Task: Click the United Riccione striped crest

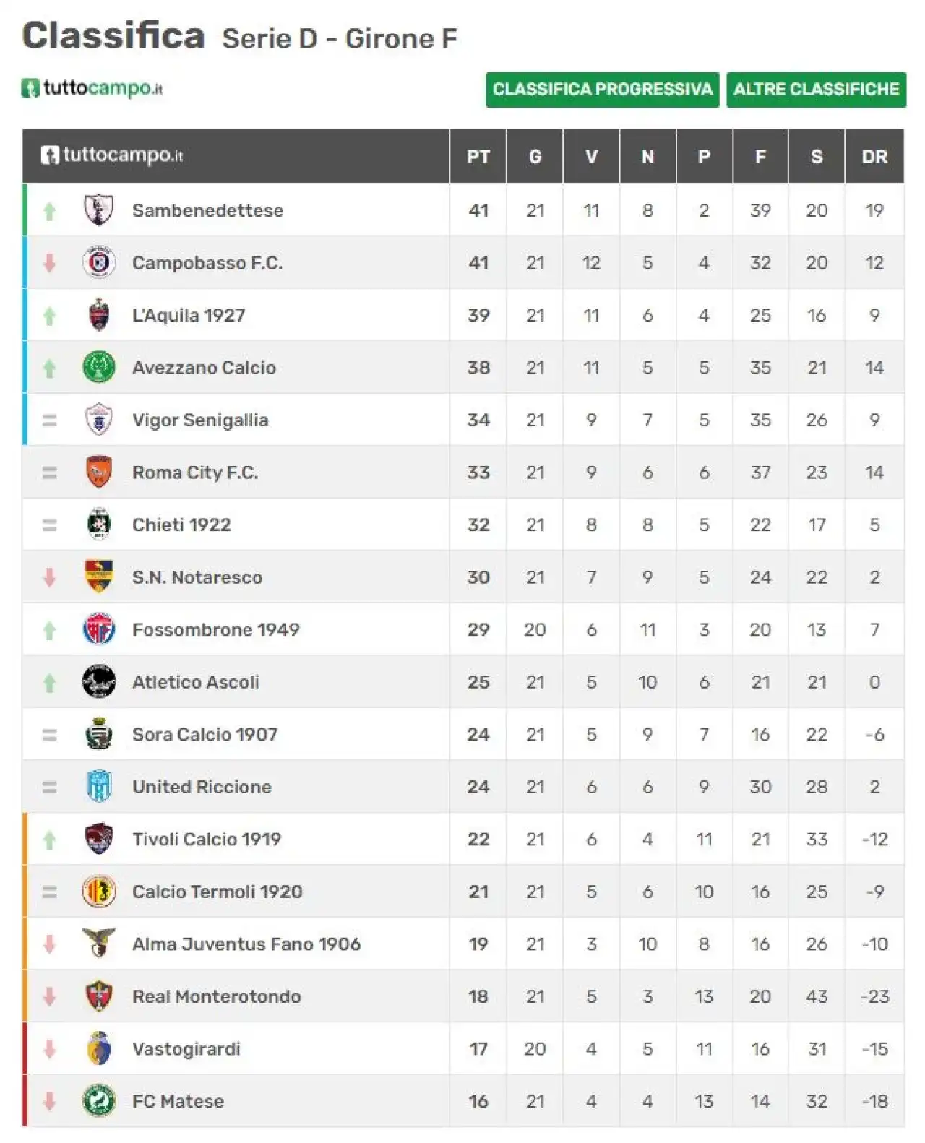Action: 99,787
